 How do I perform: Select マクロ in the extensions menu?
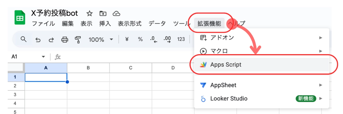262,51
